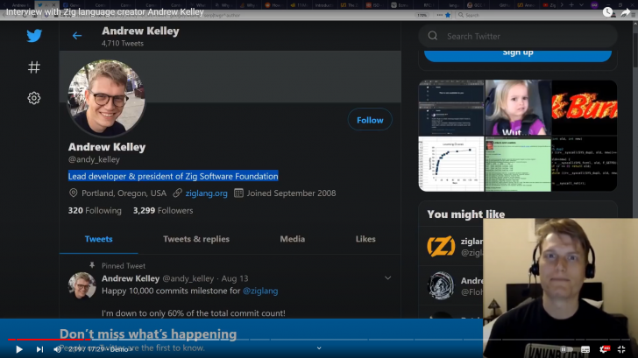The width and height of the screenshot is (638, 358).
Task: View the 3,299 Followers list
Action: pos(163,210)
